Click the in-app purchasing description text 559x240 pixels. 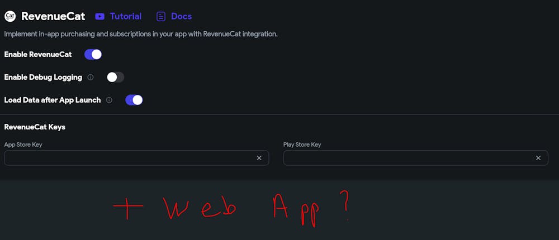click(141, 34)
